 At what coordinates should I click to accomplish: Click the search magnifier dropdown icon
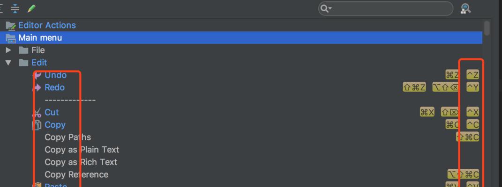326,8
